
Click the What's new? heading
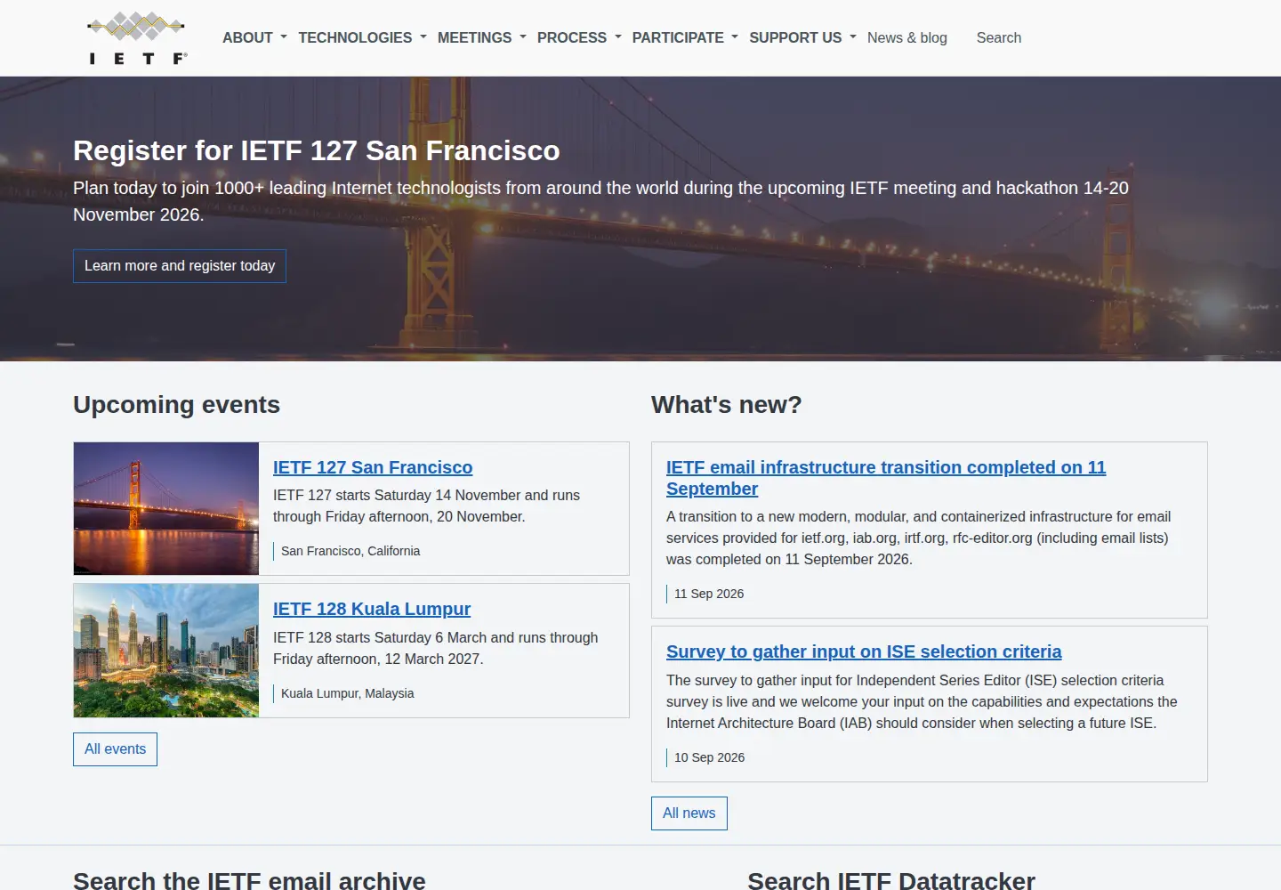coord(727,405)
